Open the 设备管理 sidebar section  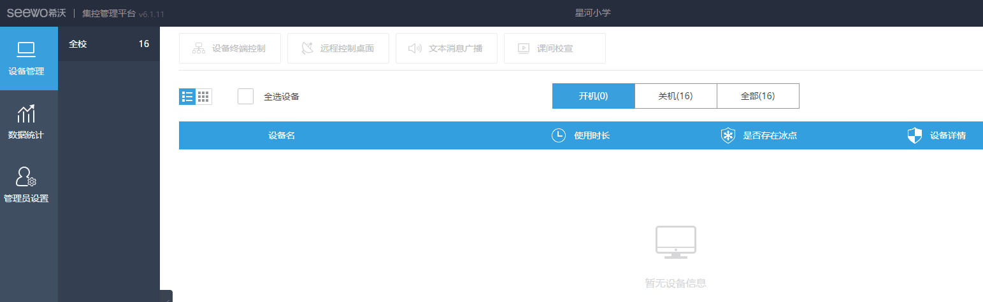tap(29, 58)
